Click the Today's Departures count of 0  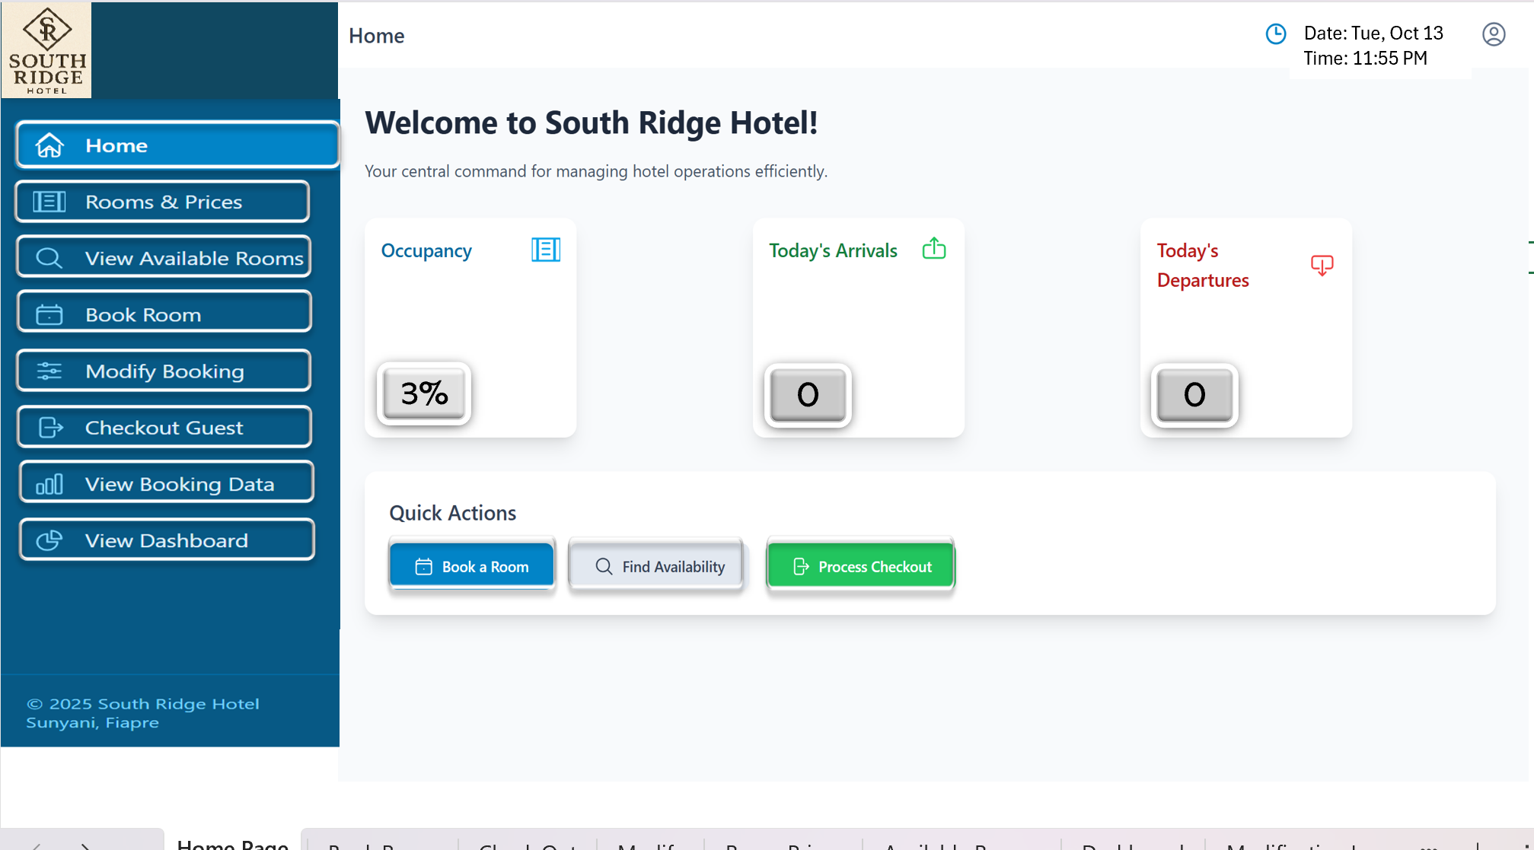(x=1194, y=394)
